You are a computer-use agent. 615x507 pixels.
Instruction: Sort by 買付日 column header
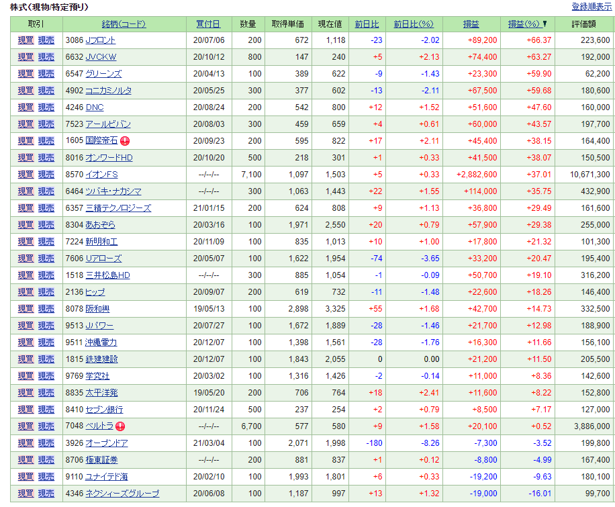[208, 24]
